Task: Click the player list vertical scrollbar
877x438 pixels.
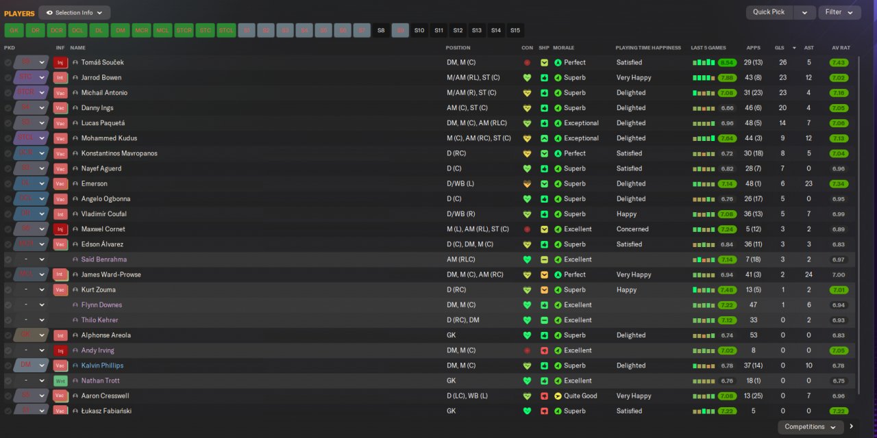Action: (859, 226)
